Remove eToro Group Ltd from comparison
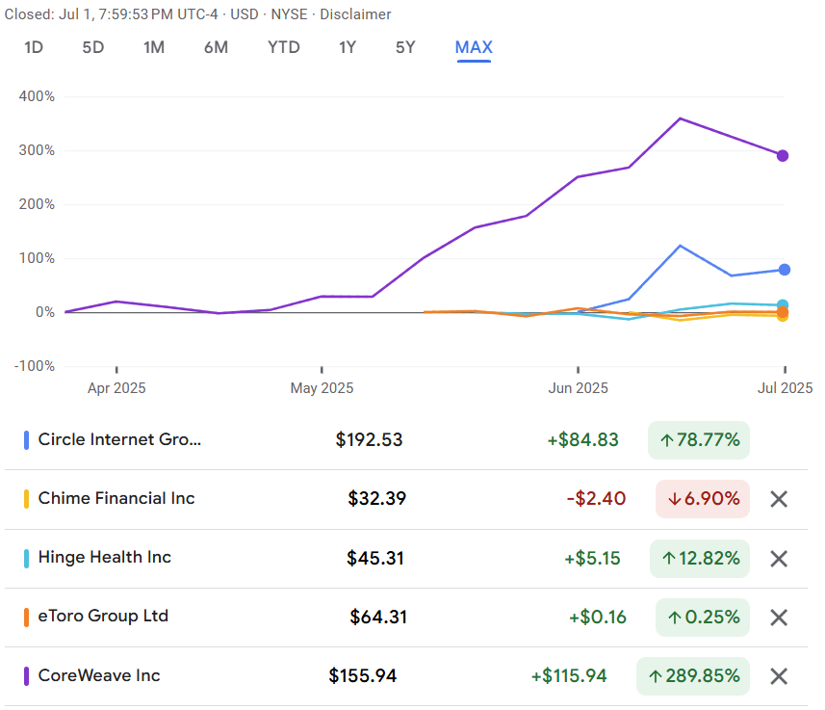Image resolution: width=825 pixels, height=710 pixels. pyautogui.click(x=779, y=618)
